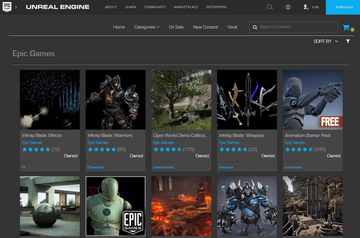Open the stone castle ruins thumbnail
360x238 pixels.
[313, 206]
